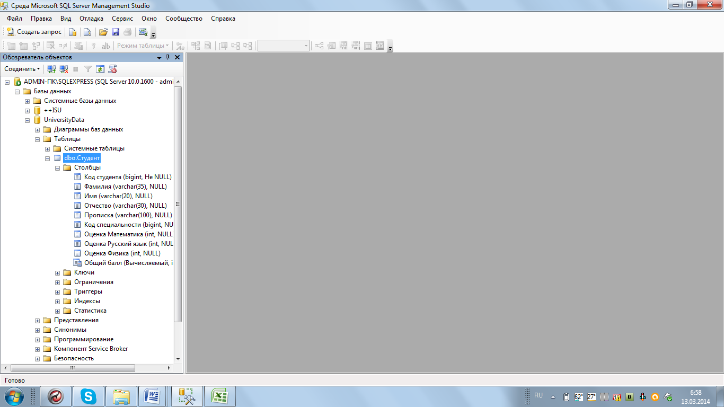Collapse the Таблицы folder
The height and width of the screenshot is (407, 724).
(x=38, y=139)
